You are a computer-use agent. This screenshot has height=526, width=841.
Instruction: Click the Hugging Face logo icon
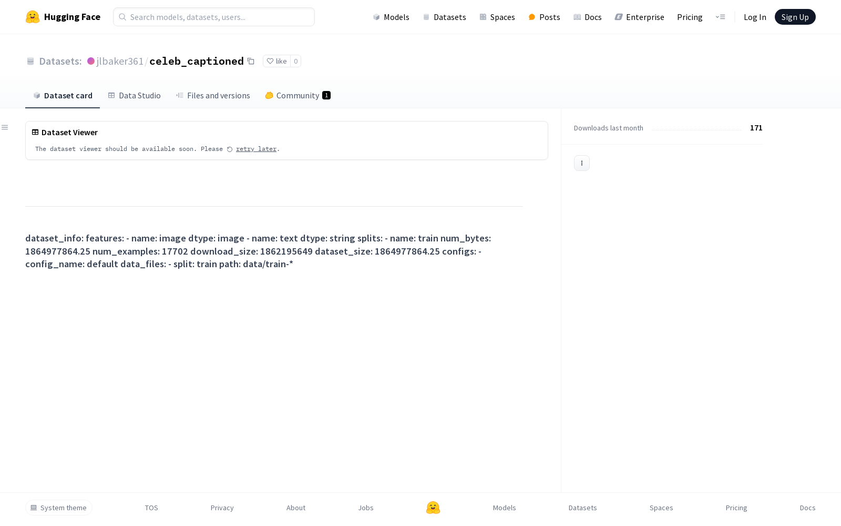[33, 17]
